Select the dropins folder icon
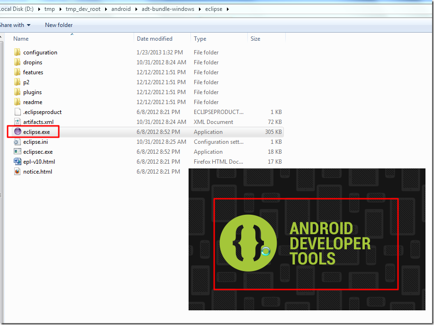The image size is (434, 325). coord(17,62)
